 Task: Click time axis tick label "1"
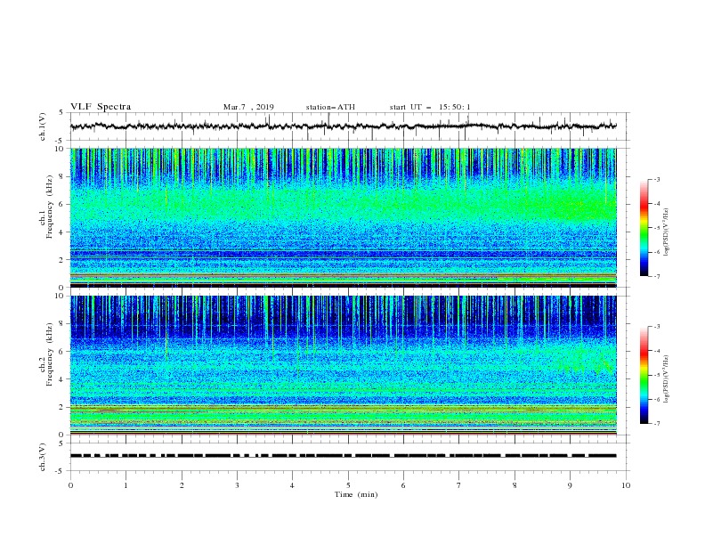[x=126, y=485]
